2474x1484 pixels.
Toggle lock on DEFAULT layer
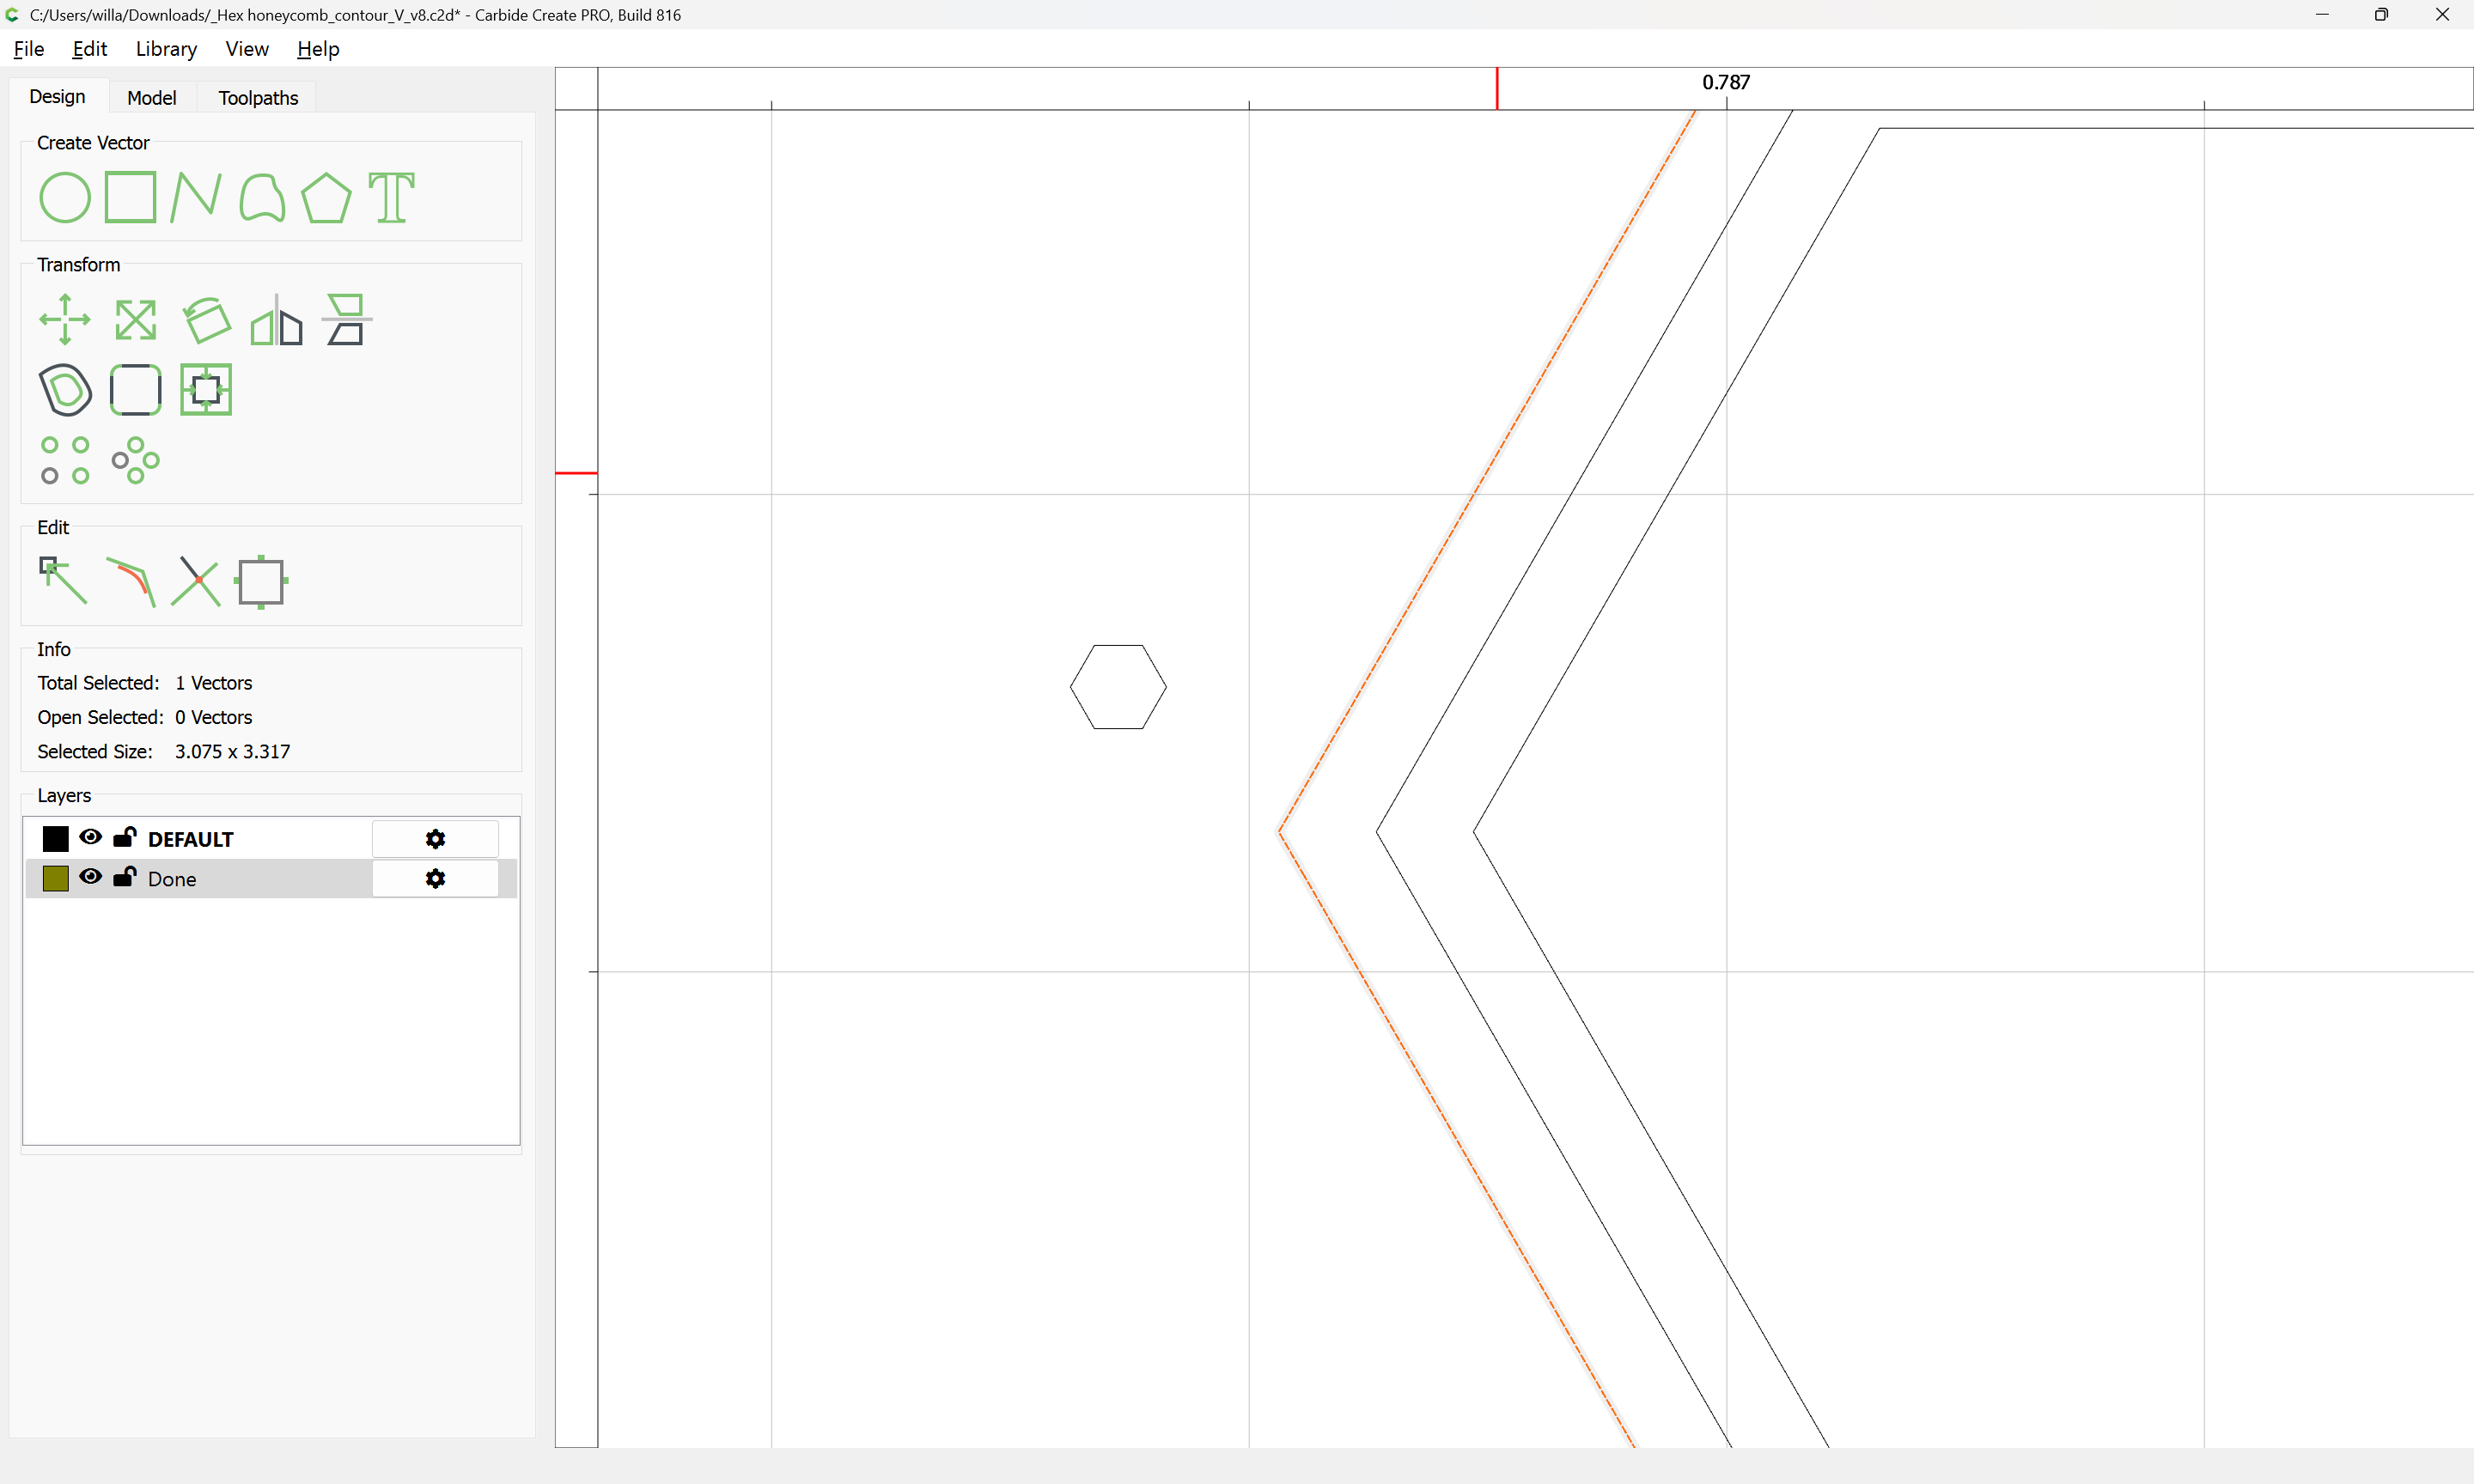(124, 837)
